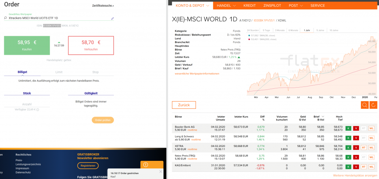This screenshot has width=379, height=179.
Task: Open wesentliche Wertpapierinformationen link
Action: coord(197,74)
